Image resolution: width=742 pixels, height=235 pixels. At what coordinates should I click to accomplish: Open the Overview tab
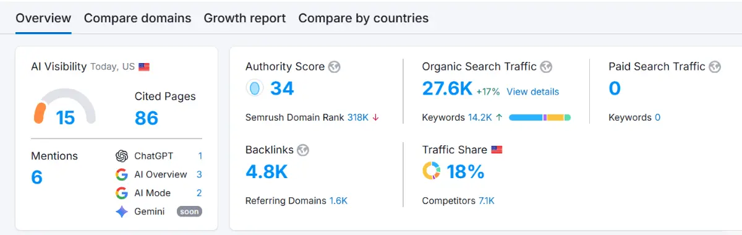point(43,18)
